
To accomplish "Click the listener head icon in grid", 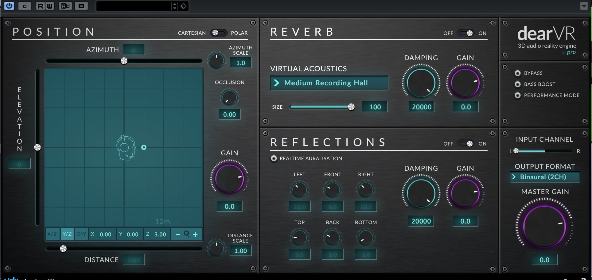I will tap(126, 148).
